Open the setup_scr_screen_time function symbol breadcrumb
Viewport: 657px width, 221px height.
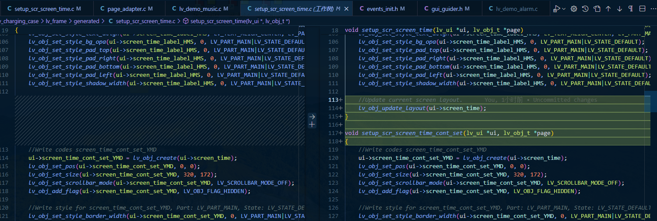click(x=240, y=21)
